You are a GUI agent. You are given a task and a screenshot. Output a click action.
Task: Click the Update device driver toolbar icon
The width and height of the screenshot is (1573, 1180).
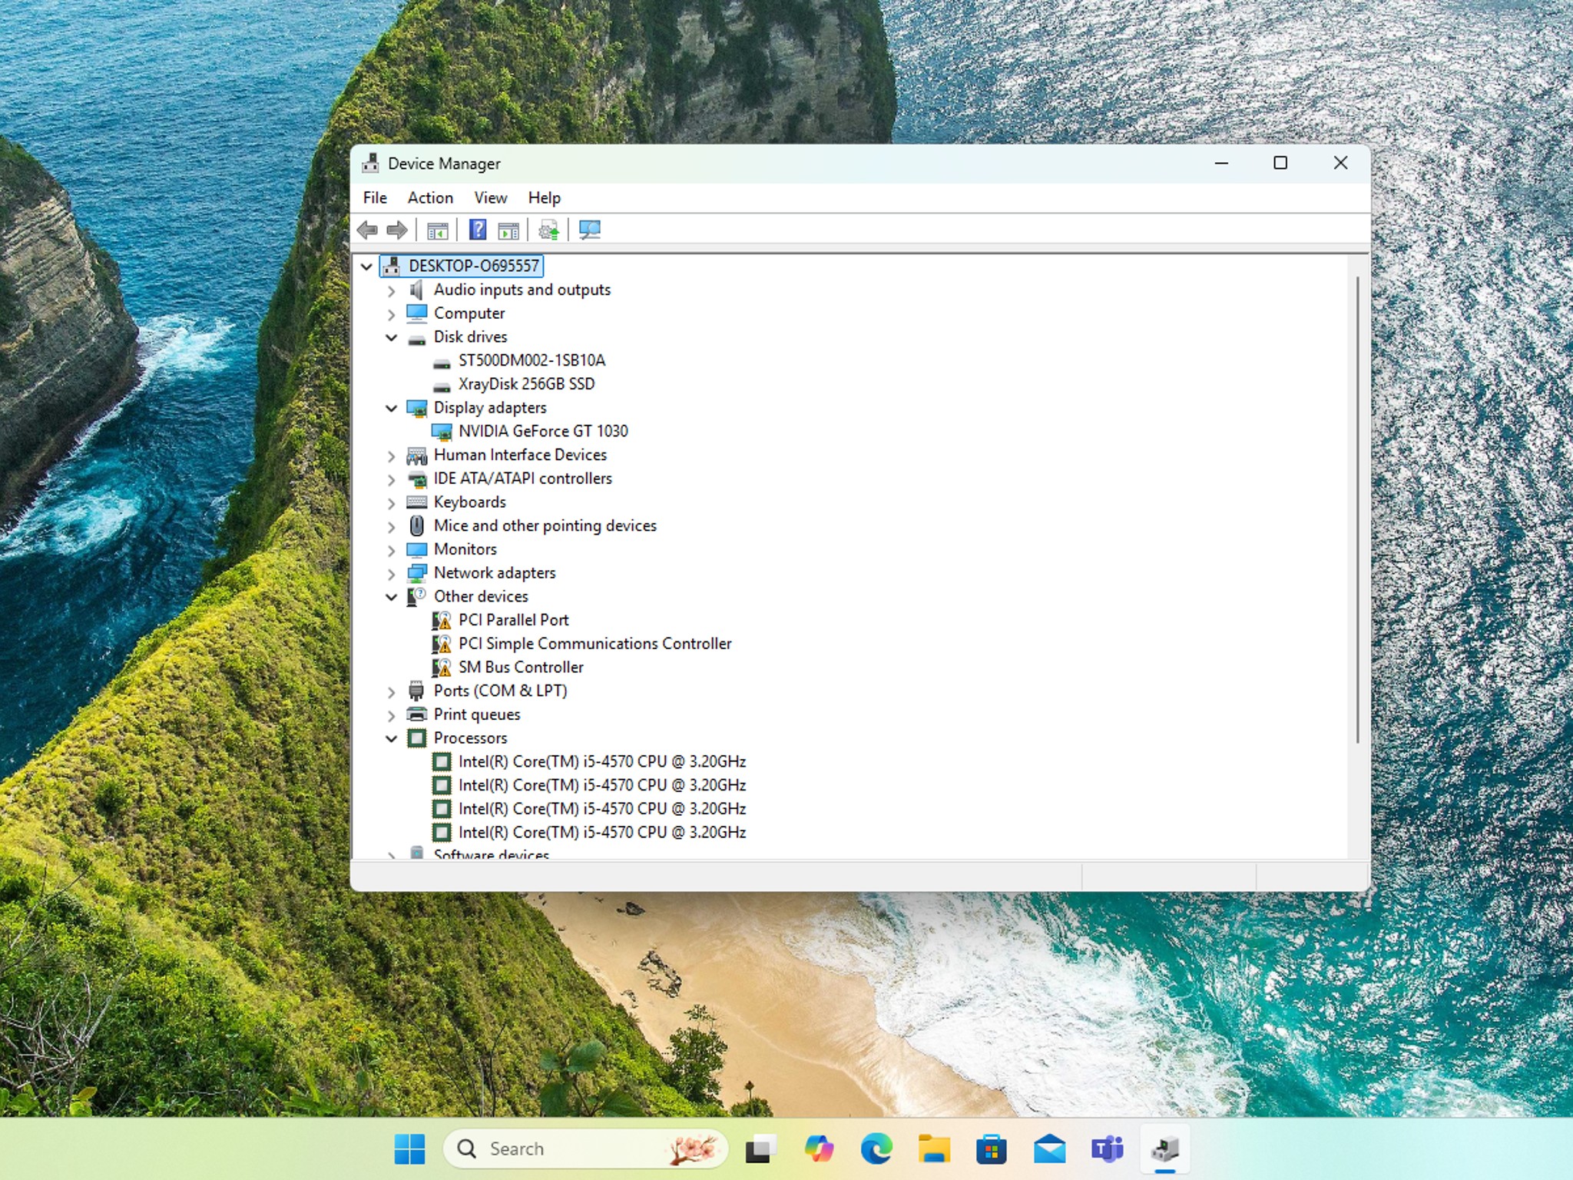pos(548,230)
